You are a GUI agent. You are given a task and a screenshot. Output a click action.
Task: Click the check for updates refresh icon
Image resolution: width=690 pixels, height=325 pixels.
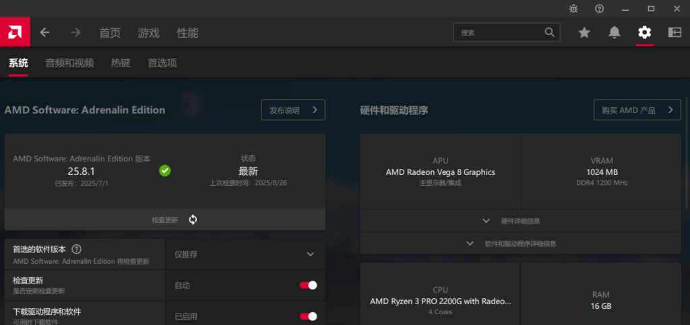pyautogui.click(x=193, y=219)
